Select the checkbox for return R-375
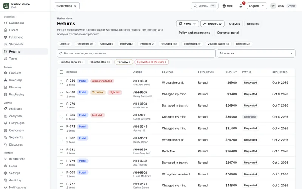This screenshot has width=302, height=189. pyautogui.click(x=62, y=162)
